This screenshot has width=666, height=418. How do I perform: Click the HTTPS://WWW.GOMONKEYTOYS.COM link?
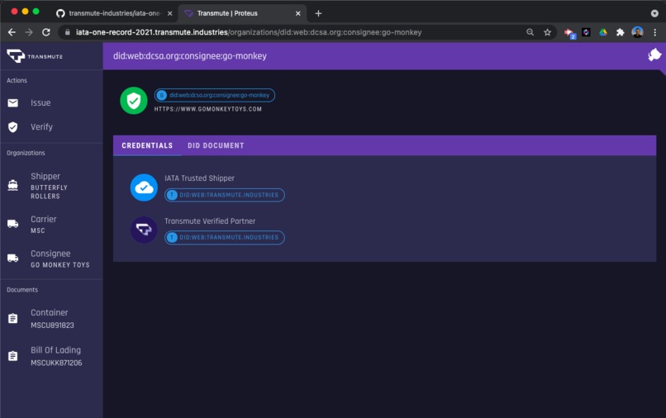pyautogui.click(x=208, y=109)
